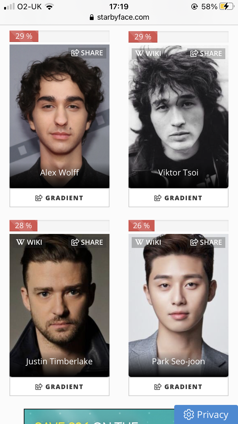
Task: Click the 28 % similarity bar
Action: pos(59,226)
